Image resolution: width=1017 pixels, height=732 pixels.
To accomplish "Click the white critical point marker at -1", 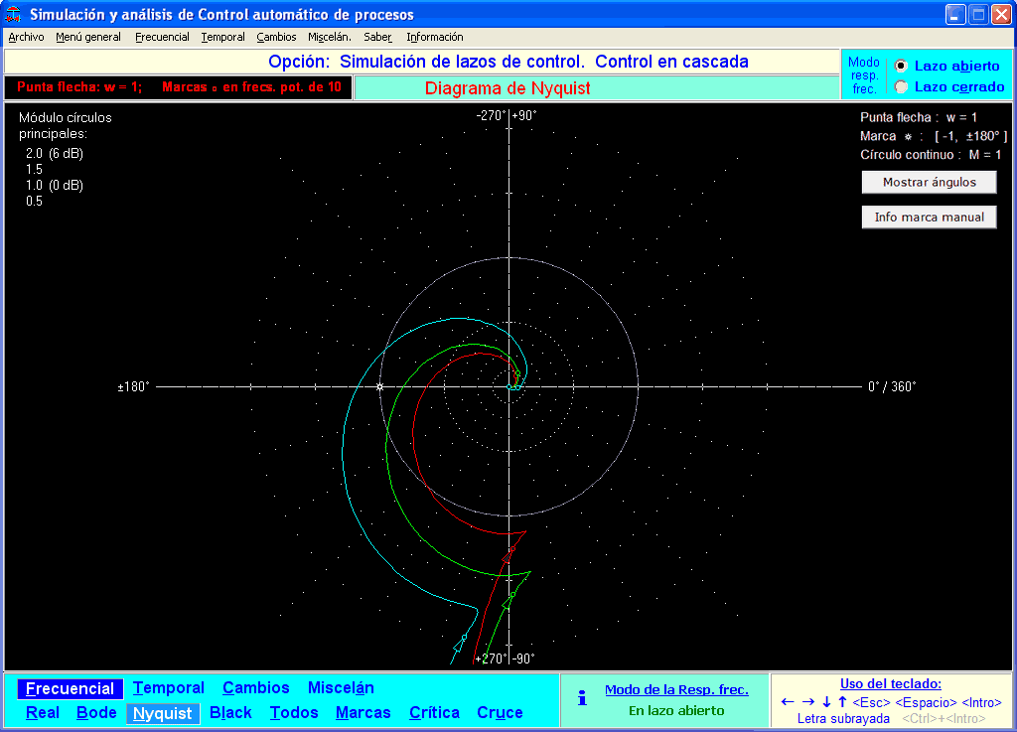I will point(379,386).
